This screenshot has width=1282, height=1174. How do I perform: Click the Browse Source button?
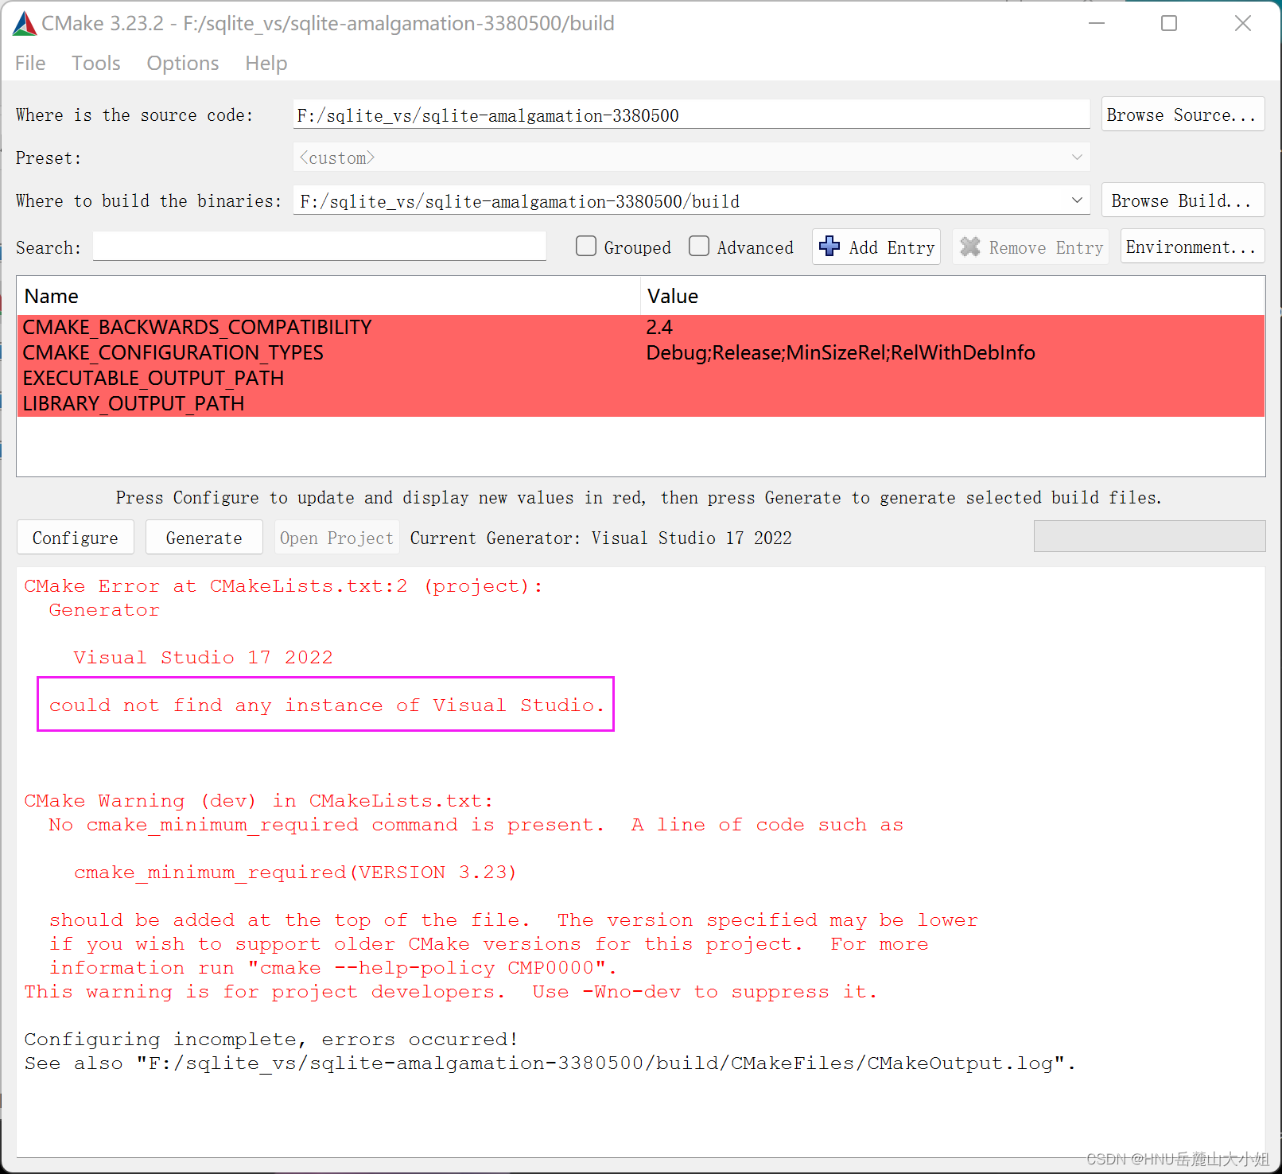coord(1183,115)
